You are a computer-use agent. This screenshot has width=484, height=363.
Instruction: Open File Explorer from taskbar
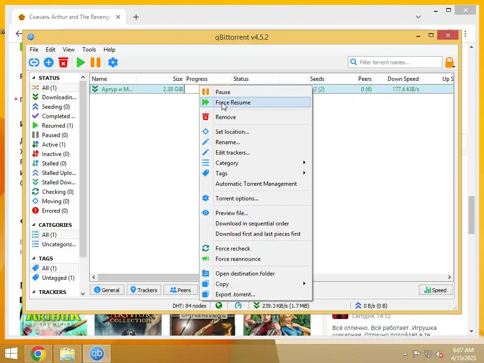click(x=68, y=354)
